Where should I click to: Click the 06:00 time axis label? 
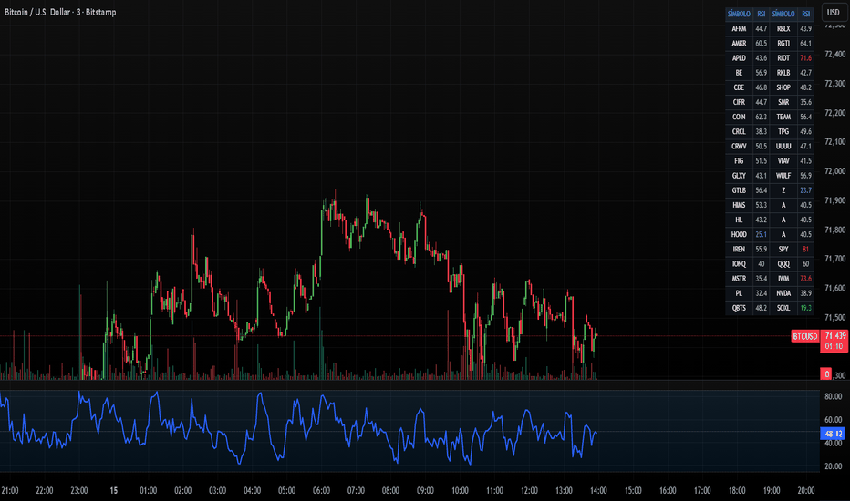click(321, 490)
